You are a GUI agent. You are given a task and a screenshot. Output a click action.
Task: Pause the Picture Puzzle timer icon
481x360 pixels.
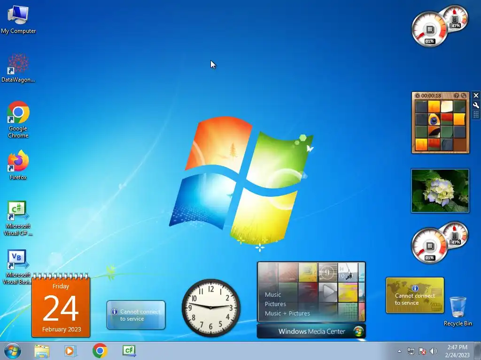pyautogui.click(x=418, y=96)
